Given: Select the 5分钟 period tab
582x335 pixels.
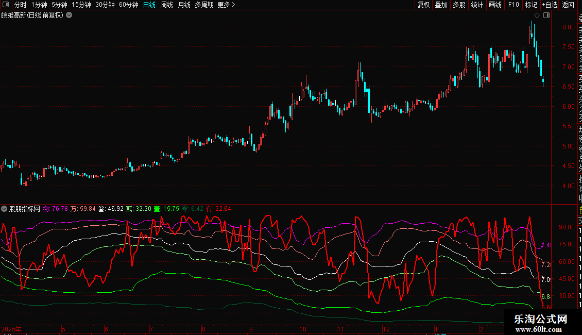Looking at the screenshot, I should coord(59,5).
